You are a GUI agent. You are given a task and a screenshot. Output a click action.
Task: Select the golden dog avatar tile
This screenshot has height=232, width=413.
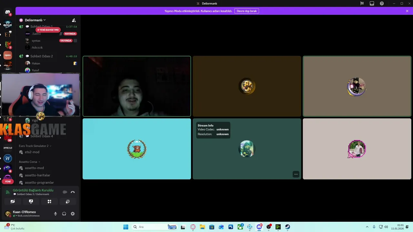click(247, 86)
